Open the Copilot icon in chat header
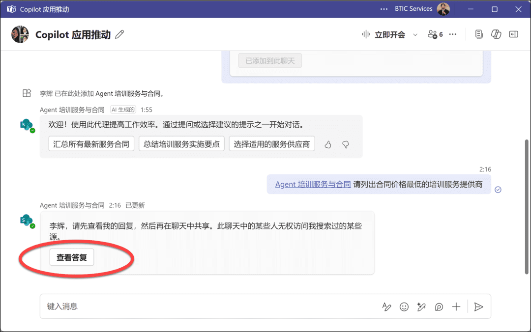This screenshot has width=531, height=332. [x=496, y=34]
